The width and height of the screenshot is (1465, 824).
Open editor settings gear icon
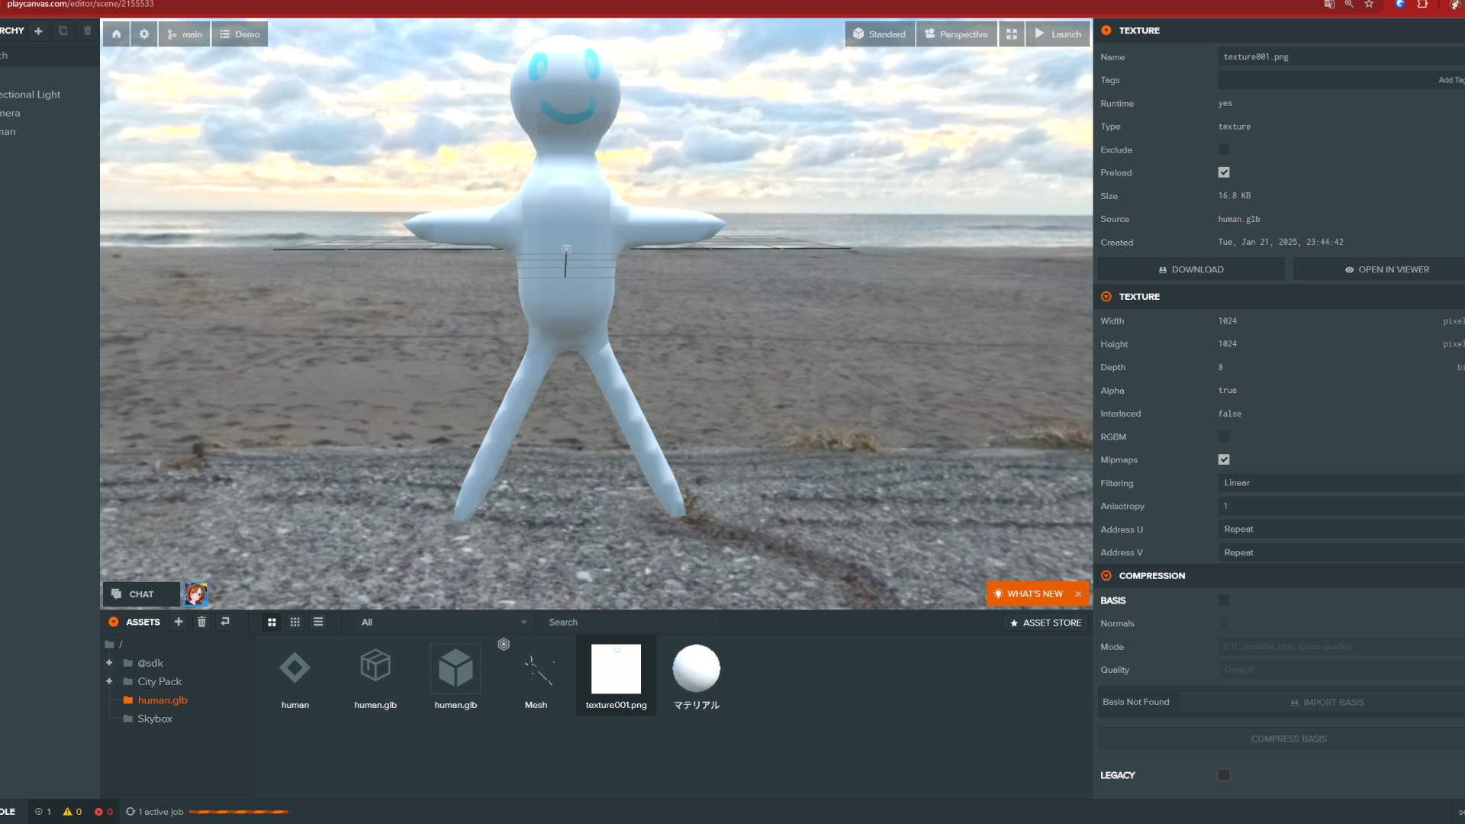click(144, 34)
